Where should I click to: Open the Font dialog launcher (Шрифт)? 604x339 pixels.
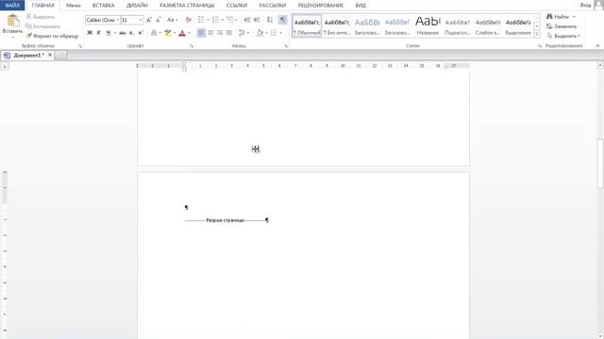[192, 46]
